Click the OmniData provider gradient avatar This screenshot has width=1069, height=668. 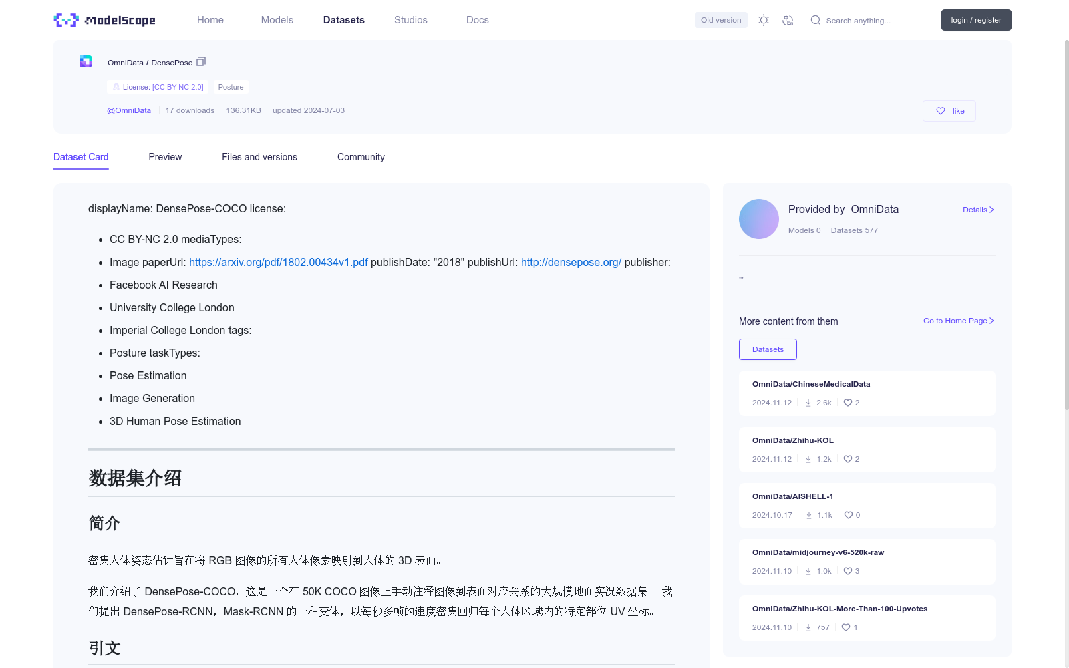759,219
